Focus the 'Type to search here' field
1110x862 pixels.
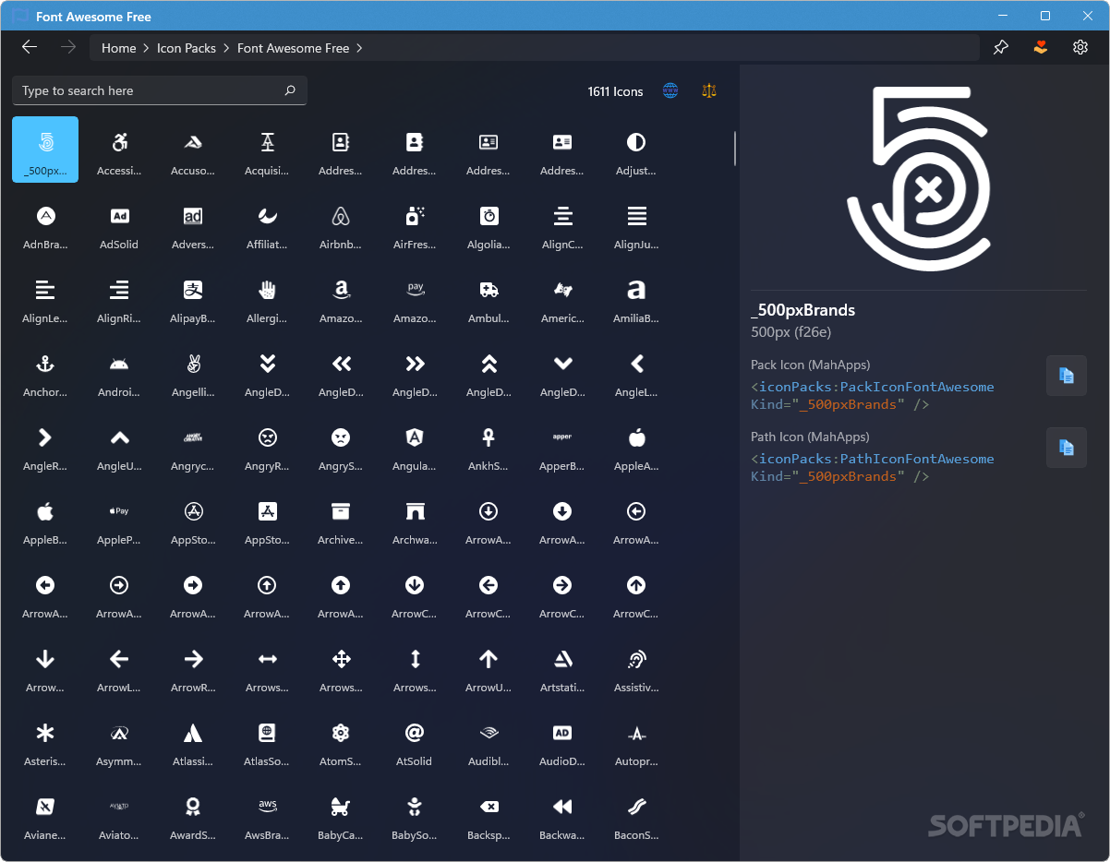point(160,90)
